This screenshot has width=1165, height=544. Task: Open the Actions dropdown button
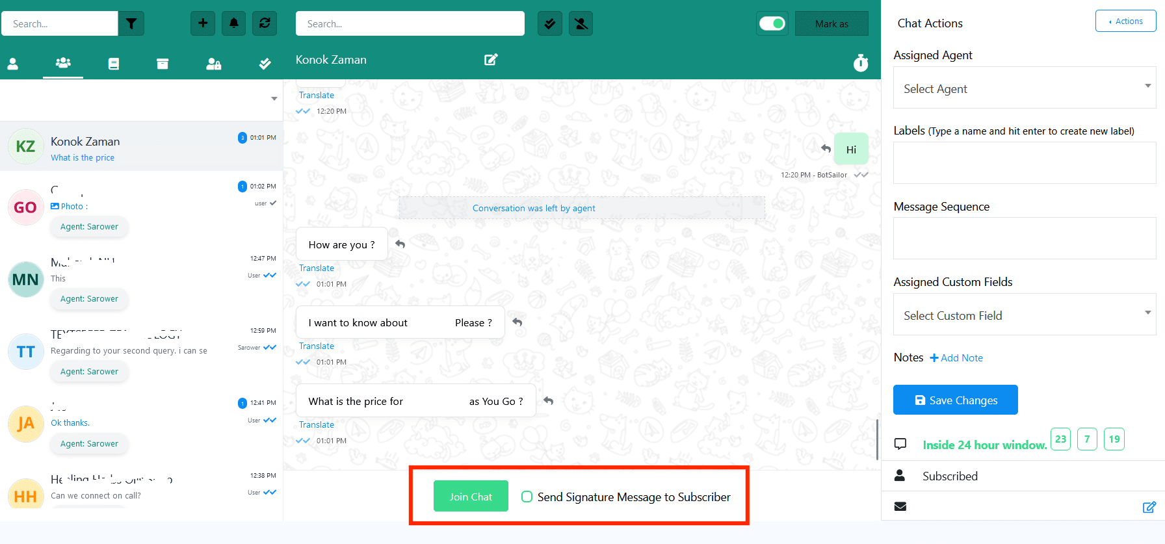point(1125,21)
